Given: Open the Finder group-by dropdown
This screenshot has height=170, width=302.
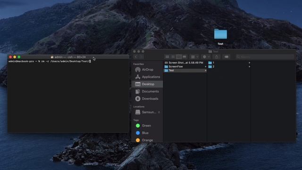Looking at the screenshot, I should click(x=194, y=57).
